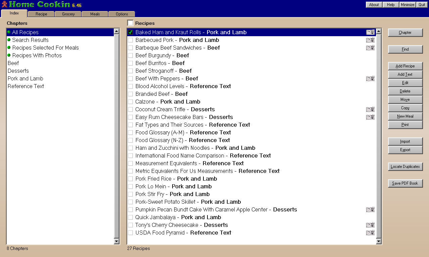Image resolution: width=429 pixels, height=257 pixels.
Task: Switch to the Grocery tab
Action: [x=68, y=14]
